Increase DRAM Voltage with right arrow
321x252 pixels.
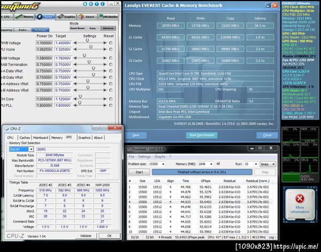[105, 58]
